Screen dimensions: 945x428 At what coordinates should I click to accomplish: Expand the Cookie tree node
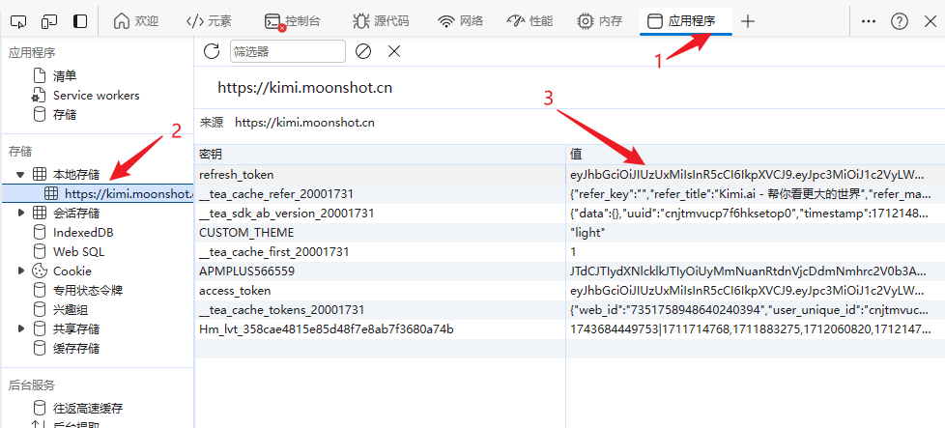click(20, 271)
